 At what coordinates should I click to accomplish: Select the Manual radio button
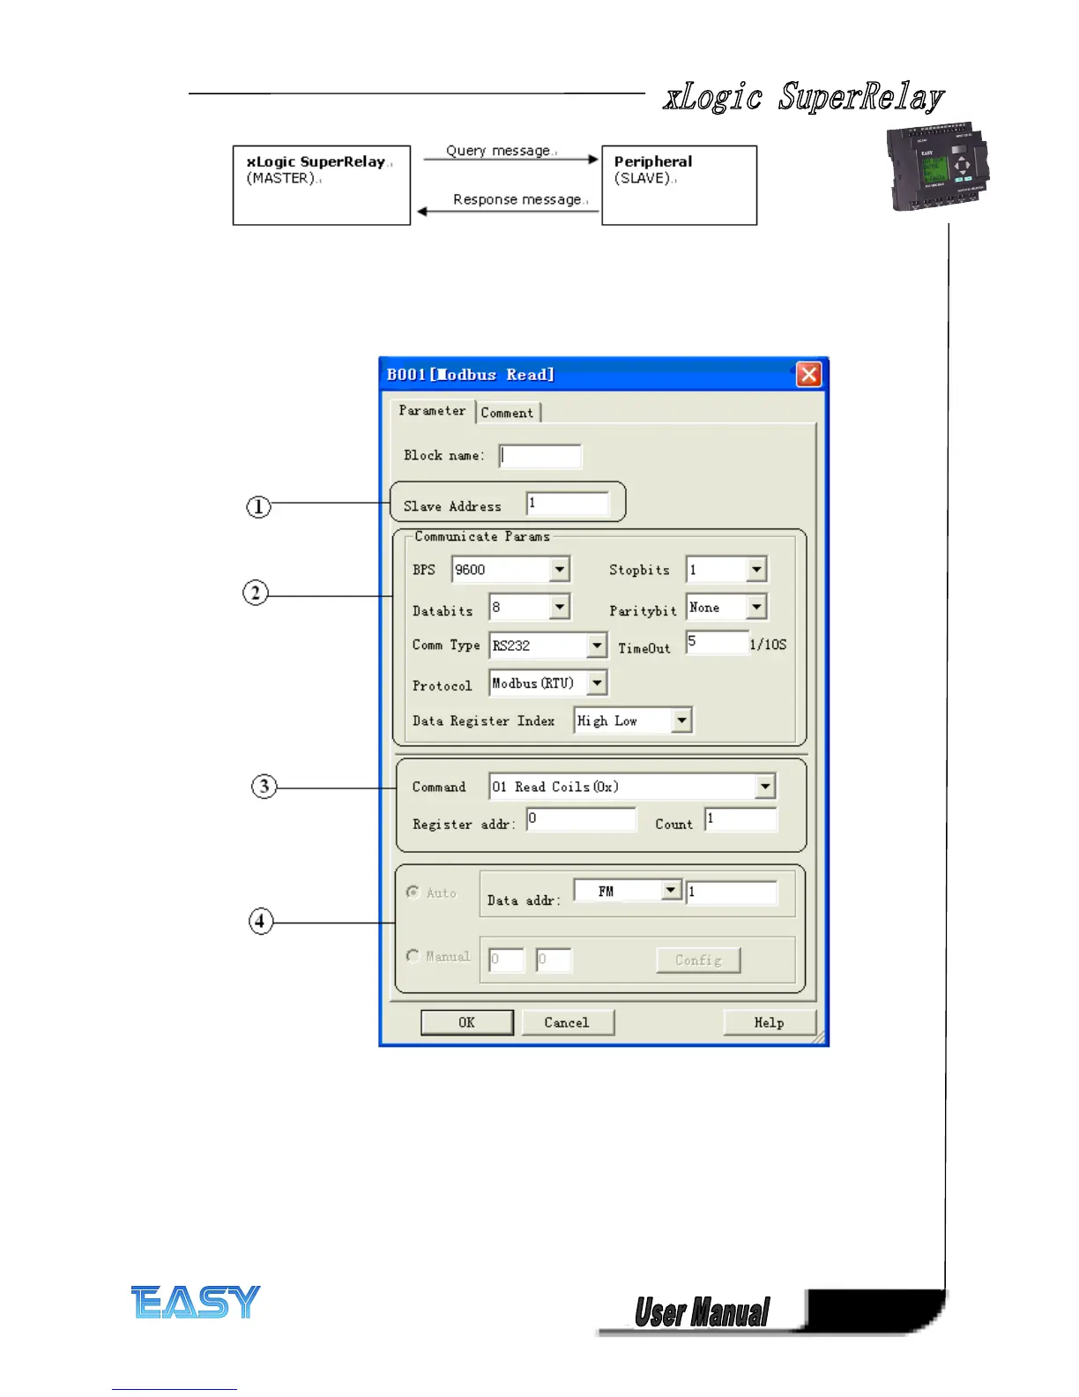pos(413,956)
